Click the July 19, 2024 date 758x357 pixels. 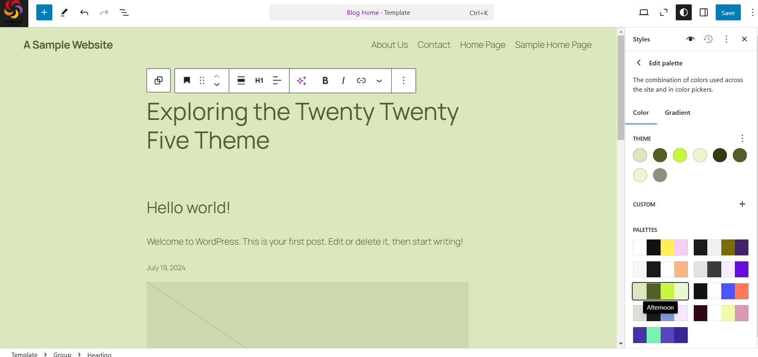tap(166, 268)
